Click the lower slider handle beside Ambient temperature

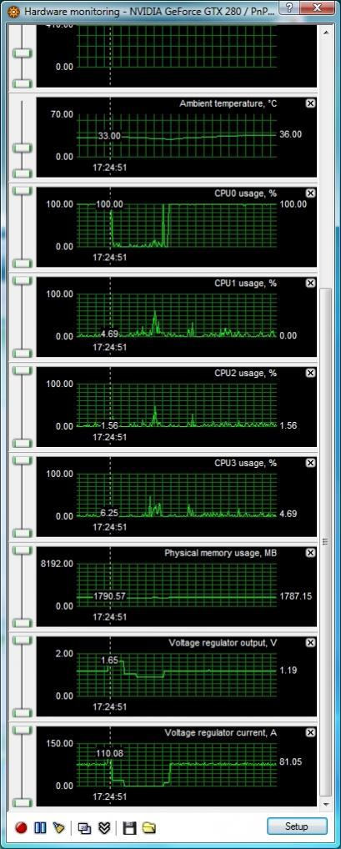(23, 173)
